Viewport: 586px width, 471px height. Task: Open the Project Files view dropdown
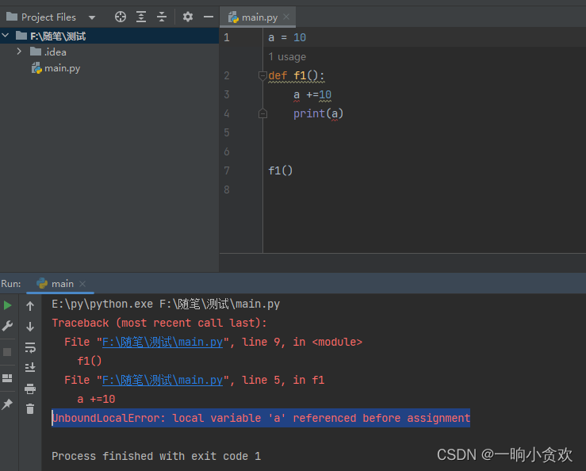[92, 17]
